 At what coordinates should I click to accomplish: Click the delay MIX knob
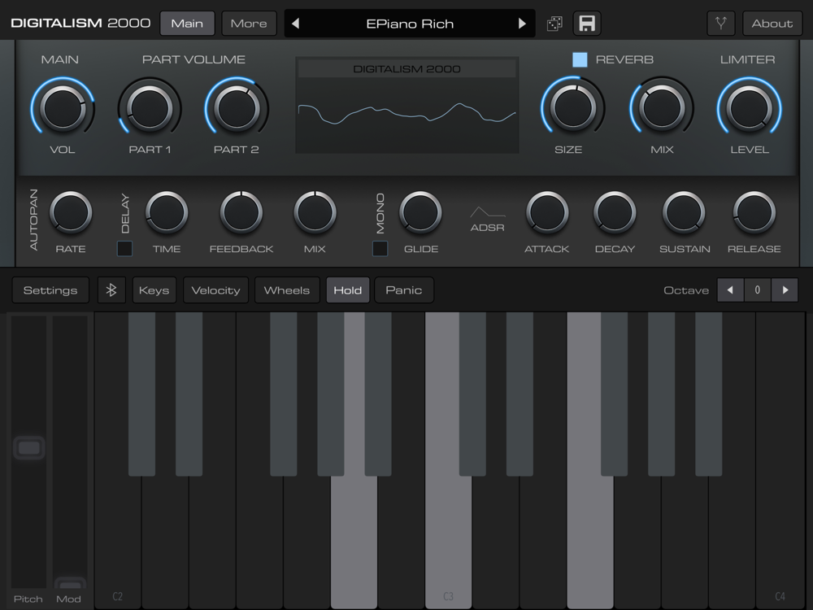click(315, 212)
